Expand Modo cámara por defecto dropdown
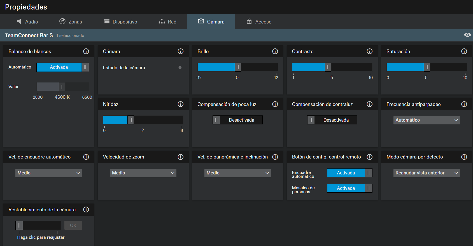Screen dimensions: 473x246 [426, 173]
